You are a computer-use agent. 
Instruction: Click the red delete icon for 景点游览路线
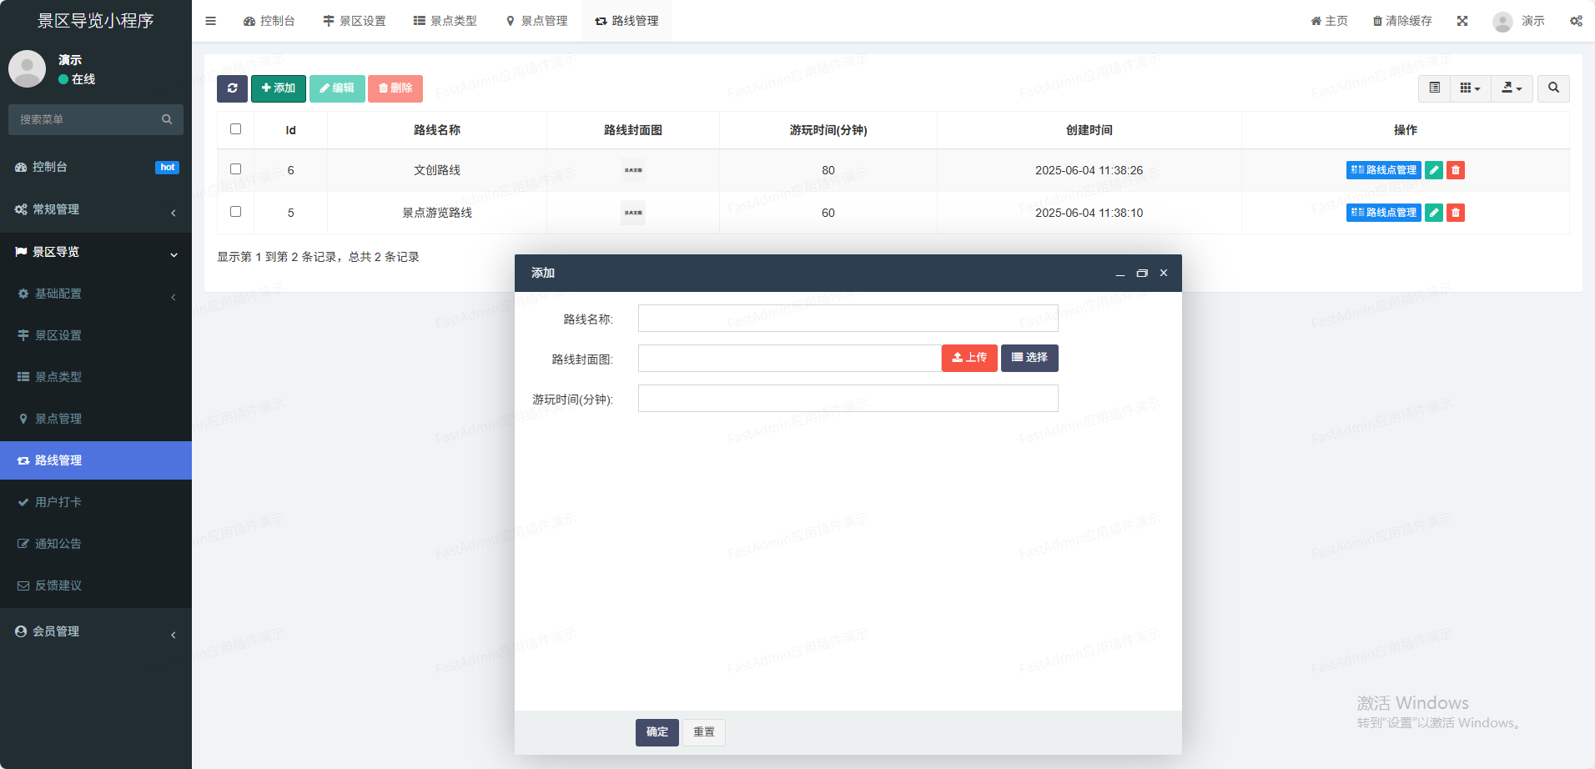point(1456,213)
